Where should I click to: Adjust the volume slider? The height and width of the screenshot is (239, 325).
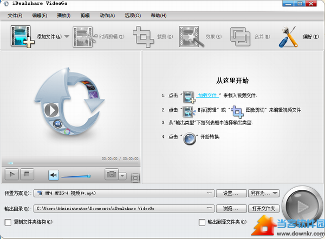76,176
